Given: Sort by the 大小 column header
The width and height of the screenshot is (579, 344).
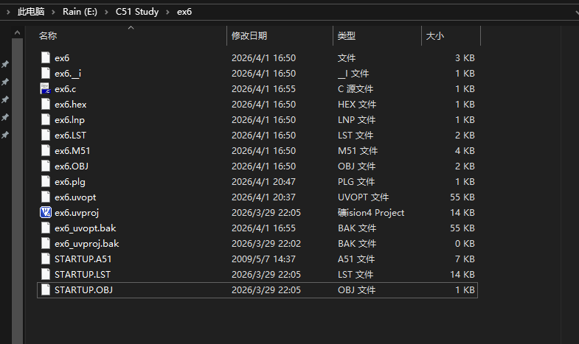Looking at the screenshot, I should [x=435, y=36].
